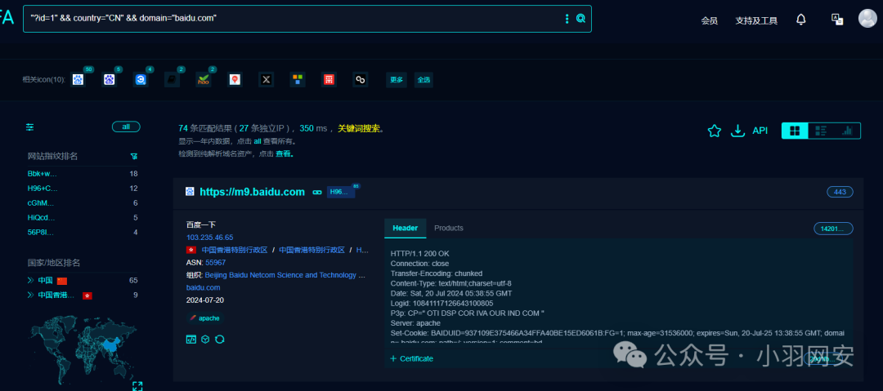Switch to list view layout
This screenshot has height=391, width=883.
pyautogui.click(x=821, y=131)
